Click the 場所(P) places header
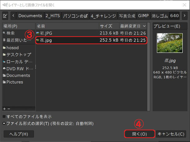 [x=19, y=26]
